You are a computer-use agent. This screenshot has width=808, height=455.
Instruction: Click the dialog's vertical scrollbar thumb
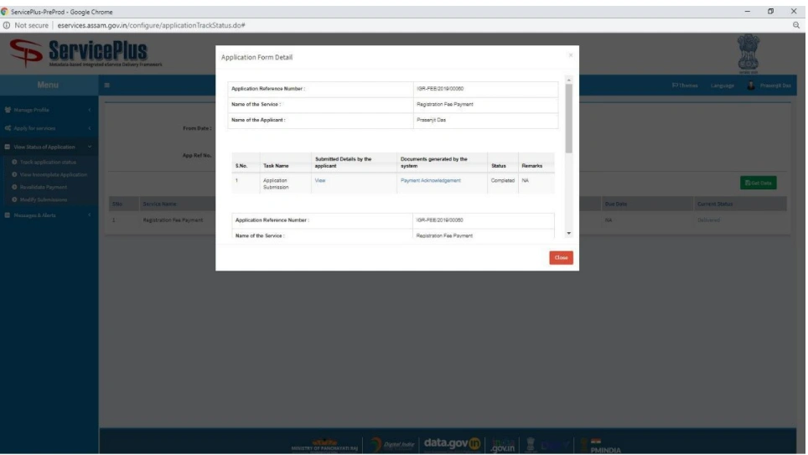568,118
